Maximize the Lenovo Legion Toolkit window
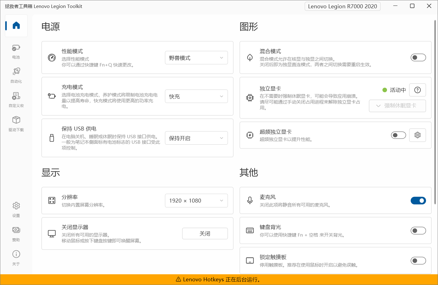 [x=412, y=6]
